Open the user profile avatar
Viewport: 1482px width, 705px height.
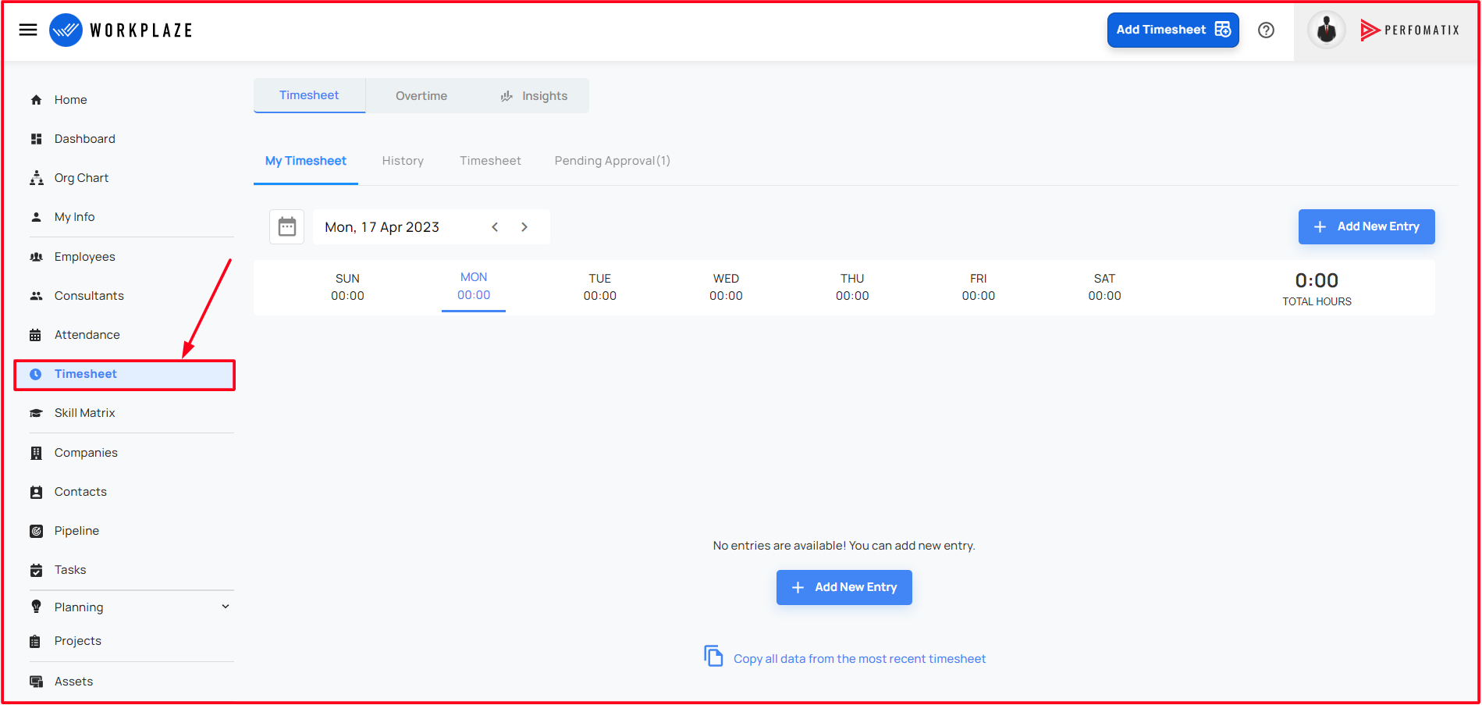pos(1326,30)
